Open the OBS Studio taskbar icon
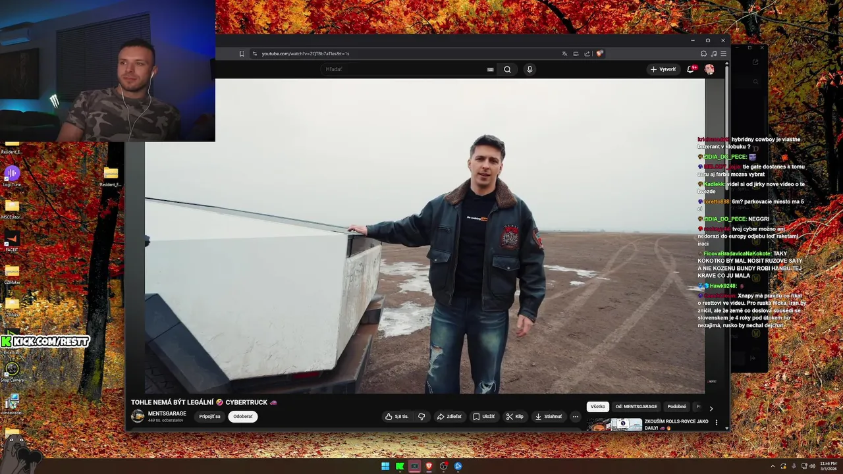843x474 pixels. 443,466
